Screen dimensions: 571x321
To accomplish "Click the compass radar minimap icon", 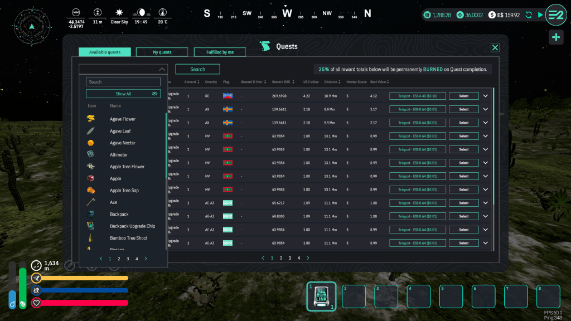I will coord(32,26).
